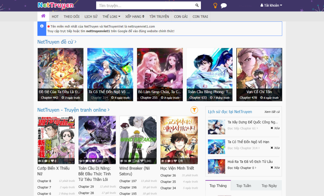Expand the XẾP HẠNG ranking menu
The image size is (324, 196).
click(x=134, y=16)
